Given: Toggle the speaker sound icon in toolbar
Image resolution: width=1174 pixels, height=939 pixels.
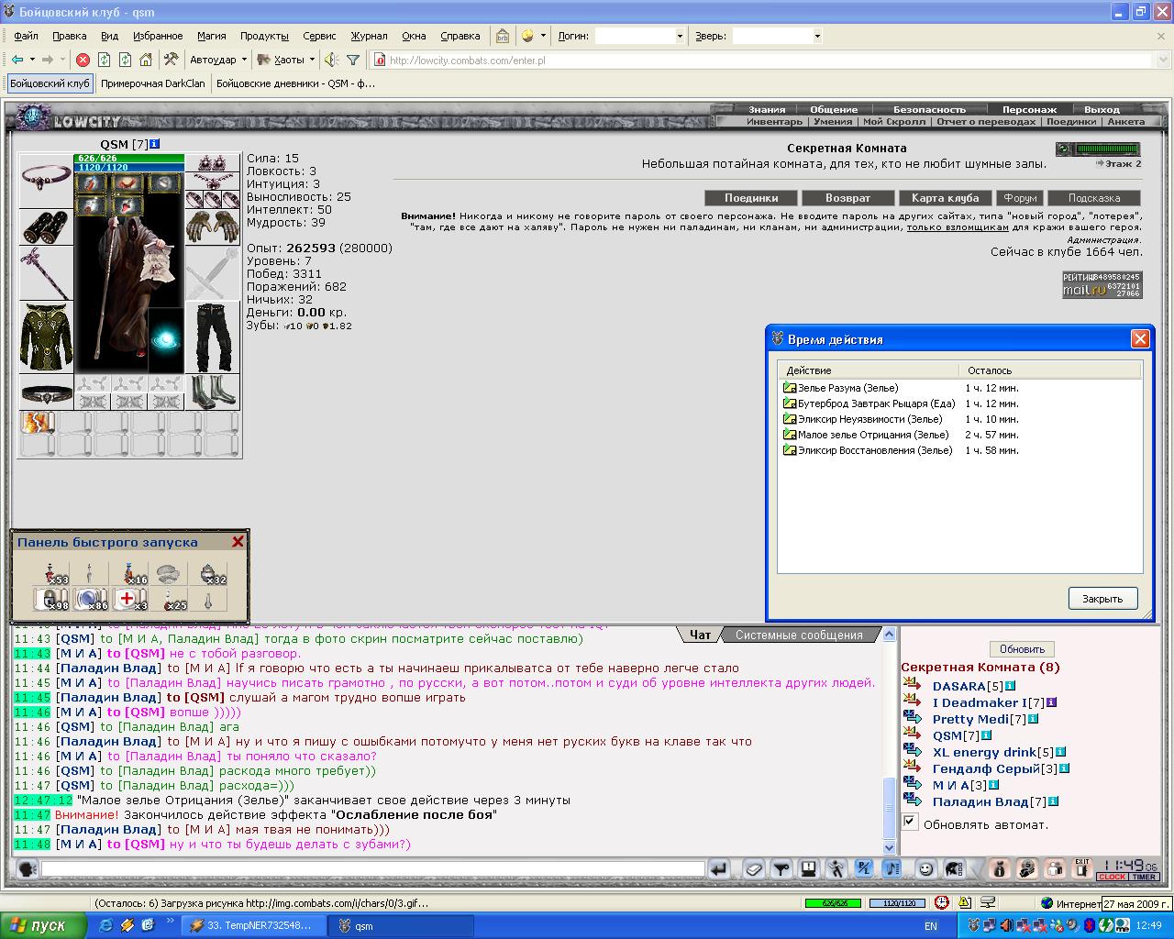Looking at the screenshot, I should [330, 60].
